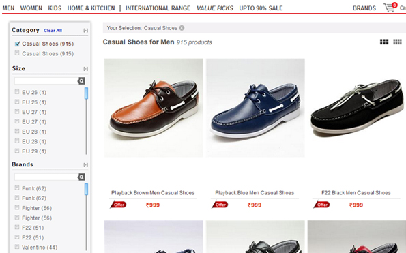Screen dimensions: 406x253
Task: Open the blue boat shoe image
Action: point(255,108)
